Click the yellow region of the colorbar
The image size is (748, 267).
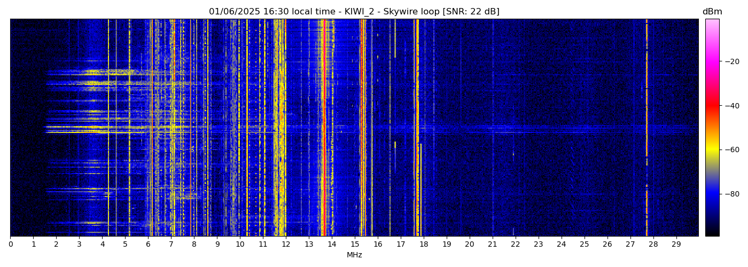[712, 151]
